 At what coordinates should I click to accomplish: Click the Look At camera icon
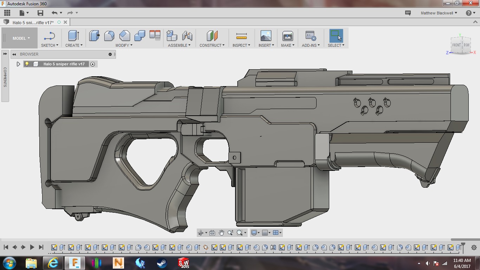212,233
